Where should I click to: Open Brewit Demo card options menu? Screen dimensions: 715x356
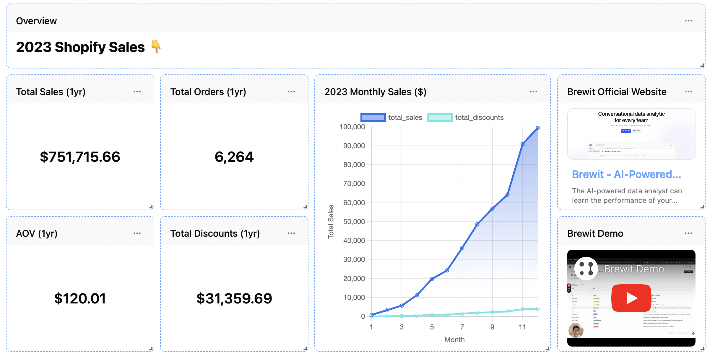pos(688,233)
